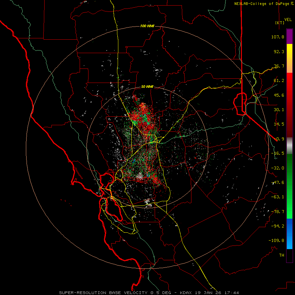
Task: Click the 19 JAN 26 date in caption
Action: coord(208,293)
